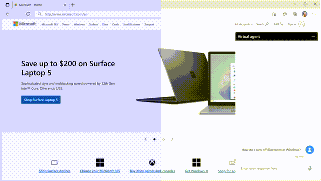
Task: Click the Enter your response here field
Action: coord(272,168)
